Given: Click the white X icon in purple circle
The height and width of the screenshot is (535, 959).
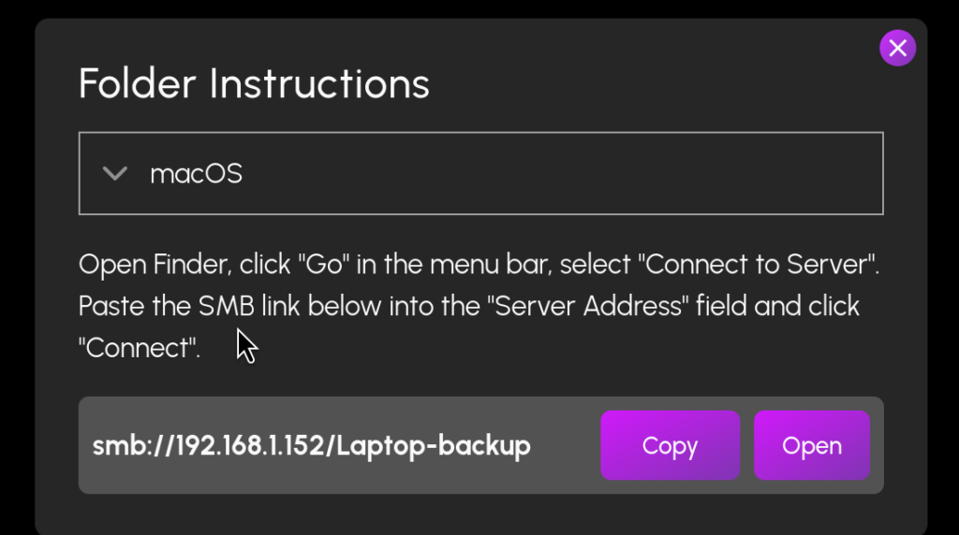Looking at the screenshot, I should tap(897, 48).
